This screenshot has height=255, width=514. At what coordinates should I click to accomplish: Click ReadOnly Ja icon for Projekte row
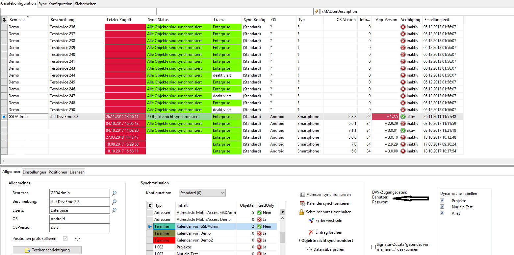pyautogui.click(x=259, y=247)
